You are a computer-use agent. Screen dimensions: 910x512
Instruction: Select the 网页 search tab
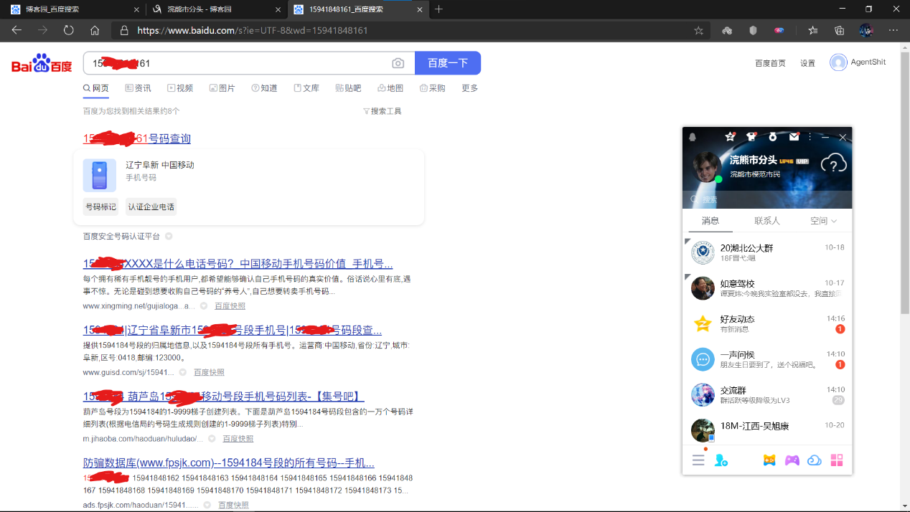point(96,88)
